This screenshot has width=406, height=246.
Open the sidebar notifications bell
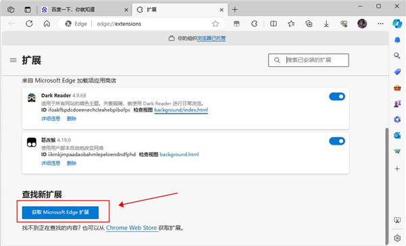point(397,40)
